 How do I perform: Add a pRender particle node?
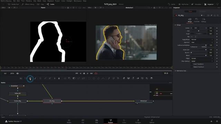[x=118, y=78]
